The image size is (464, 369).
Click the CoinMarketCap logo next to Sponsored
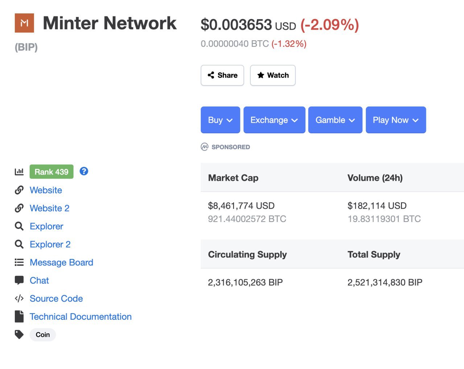pos(204,147)
